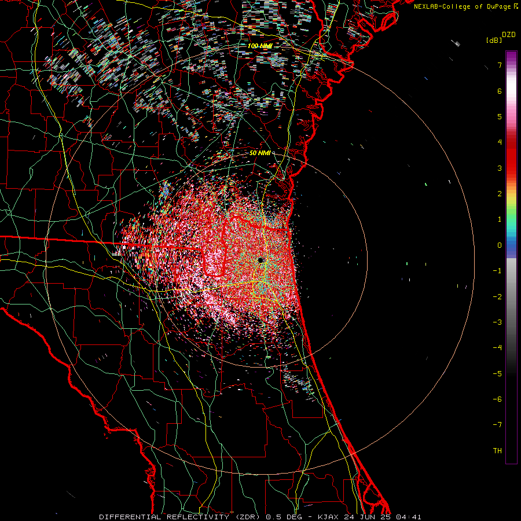Select the 0 dB scale label

pyautogui.click(x=500, y=245)
